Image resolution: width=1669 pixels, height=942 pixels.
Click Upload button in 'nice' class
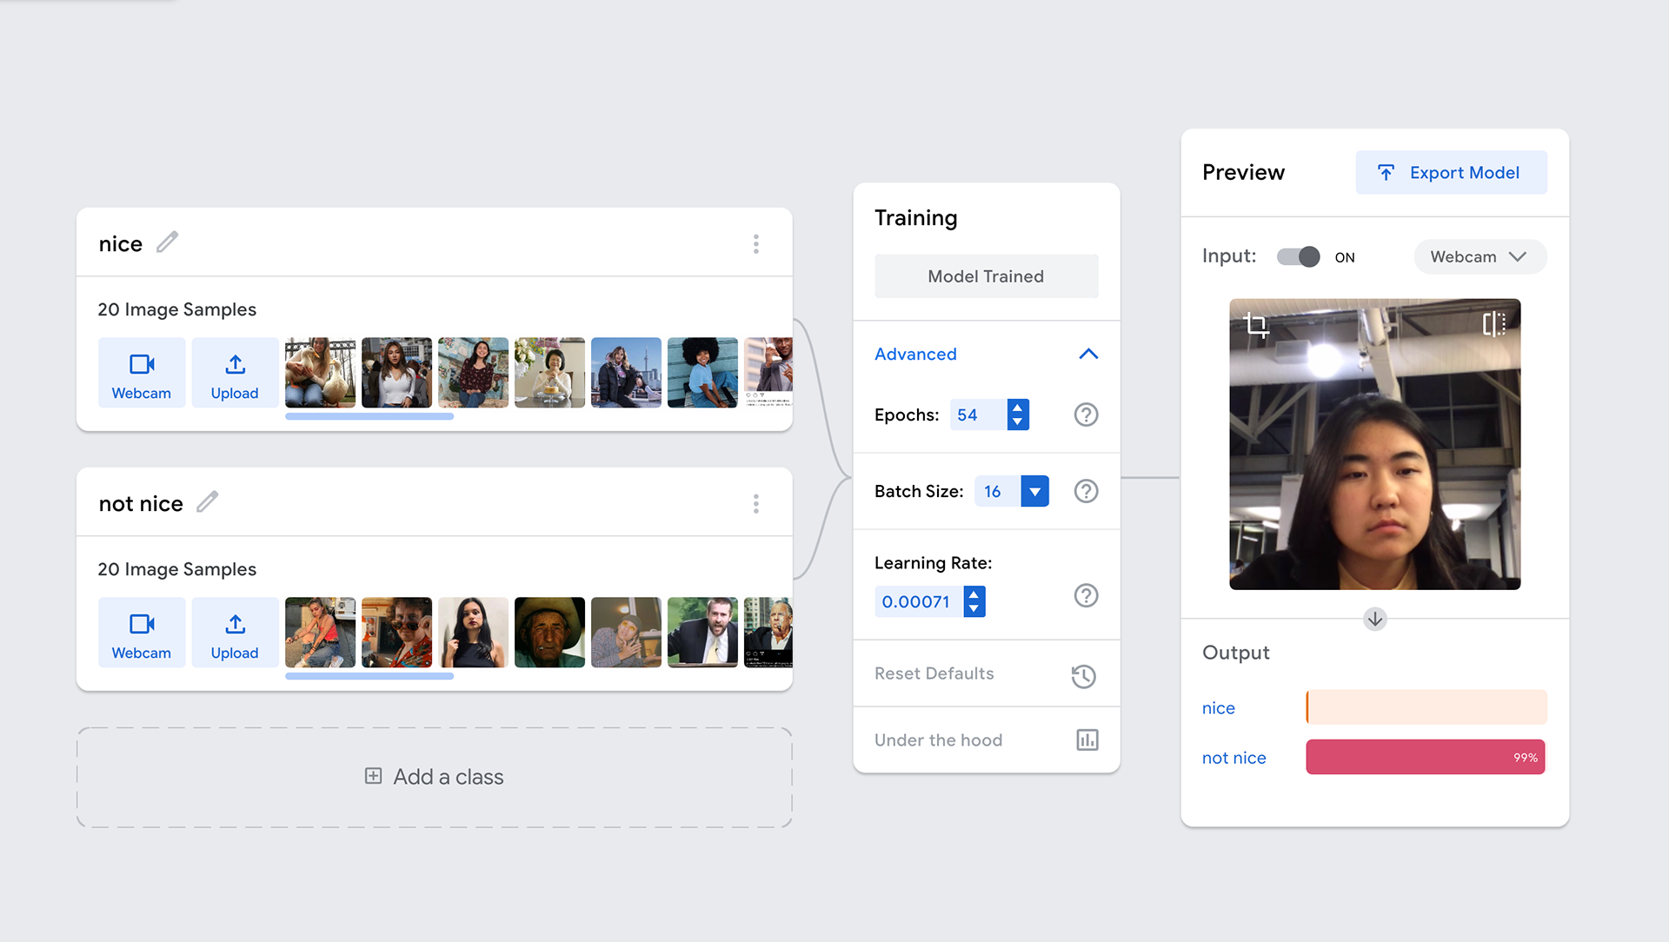[235, 373]
